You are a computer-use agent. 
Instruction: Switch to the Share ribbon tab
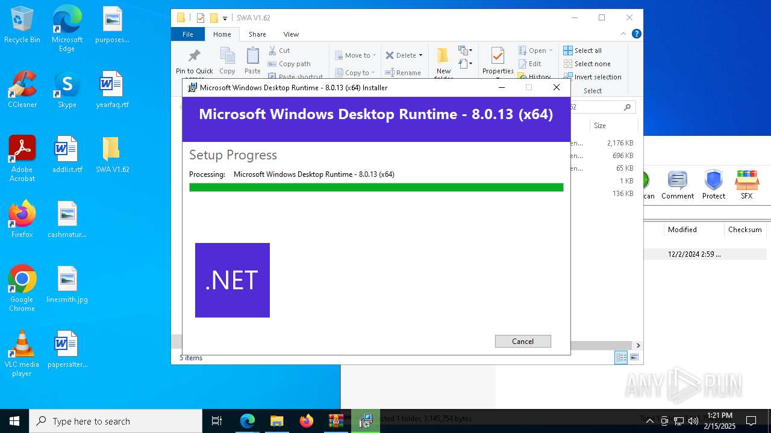(x=257, y=34)
